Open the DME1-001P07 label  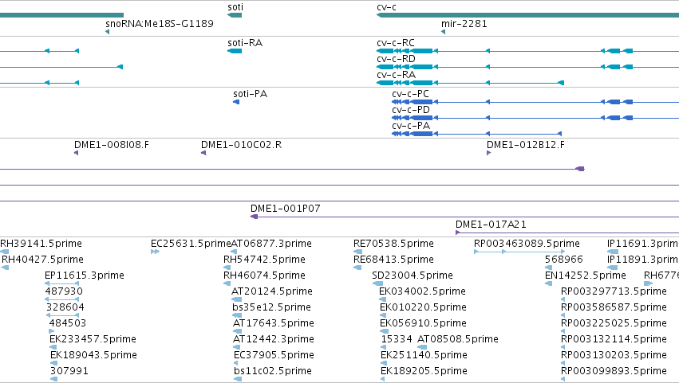pyautogui.click(x=286, y=209)
